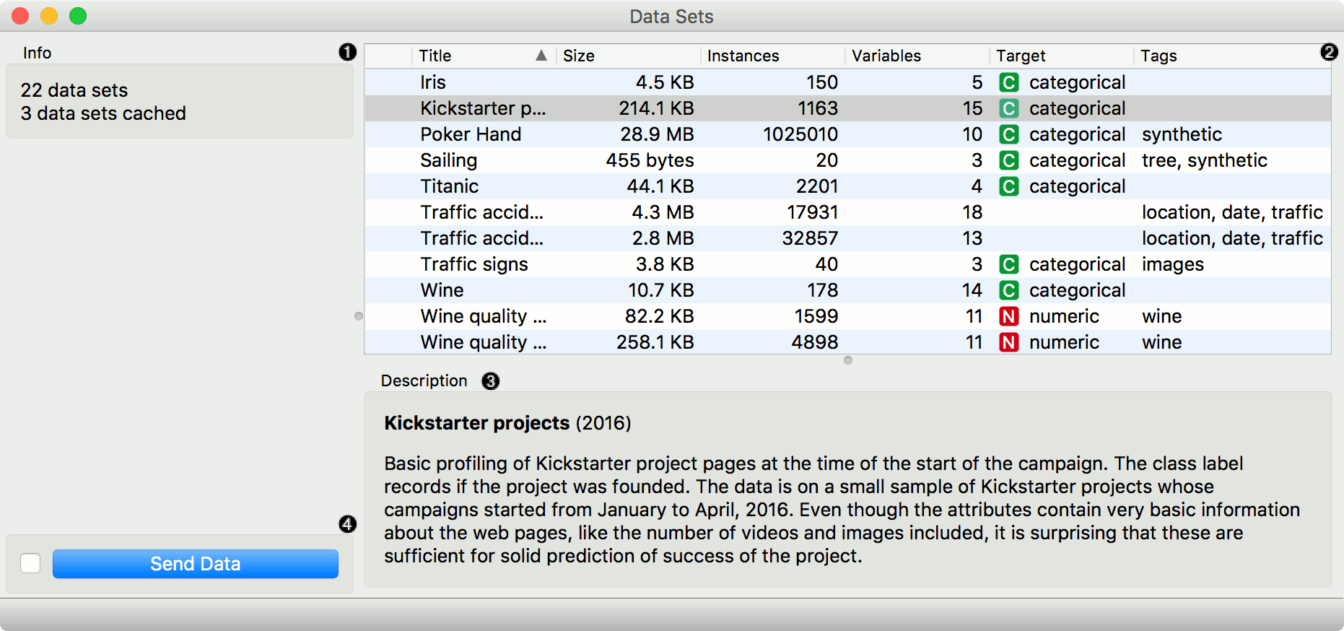Select the Kickstarter projects data set row

click(x=483, y=108)
